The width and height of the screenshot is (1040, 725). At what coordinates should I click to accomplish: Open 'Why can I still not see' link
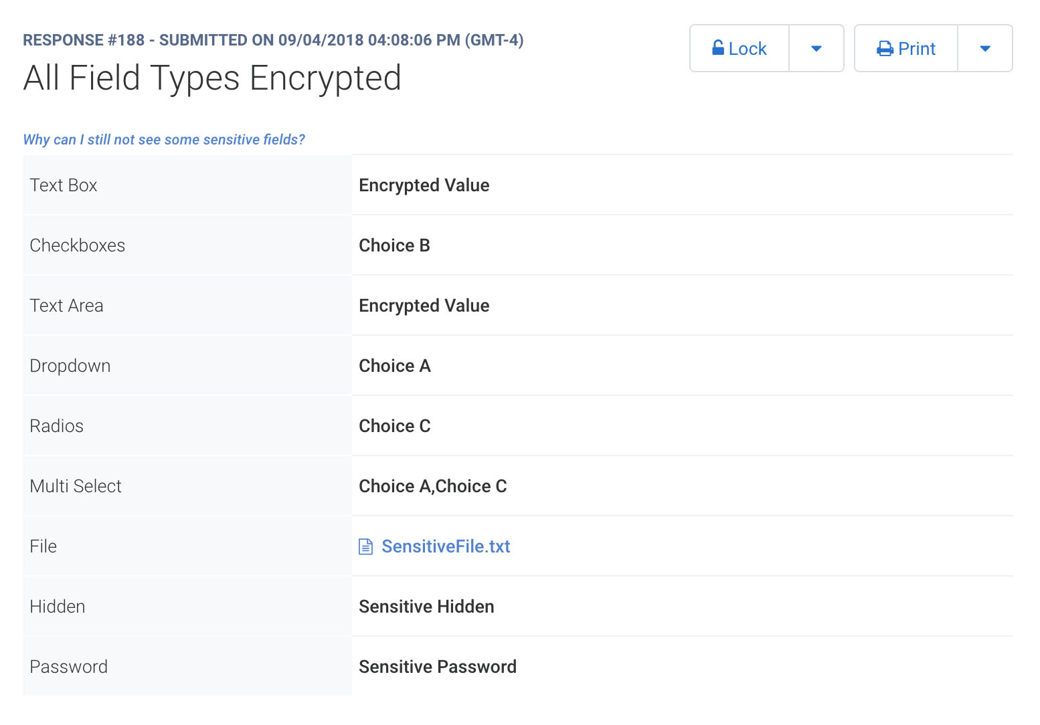[164, 139]
